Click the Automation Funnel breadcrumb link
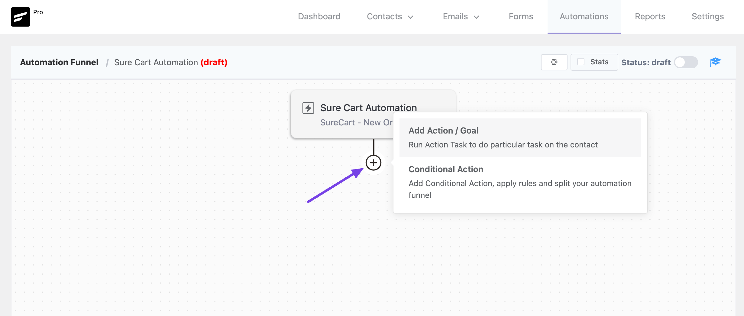The image size is (744, 316). coord(59,62)
